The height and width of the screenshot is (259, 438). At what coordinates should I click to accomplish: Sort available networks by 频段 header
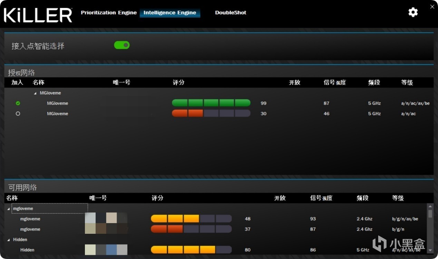pyautogui.click(x=362, y=198)
